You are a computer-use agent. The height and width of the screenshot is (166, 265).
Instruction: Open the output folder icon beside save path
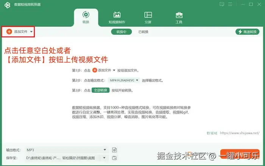click(114, 158)
